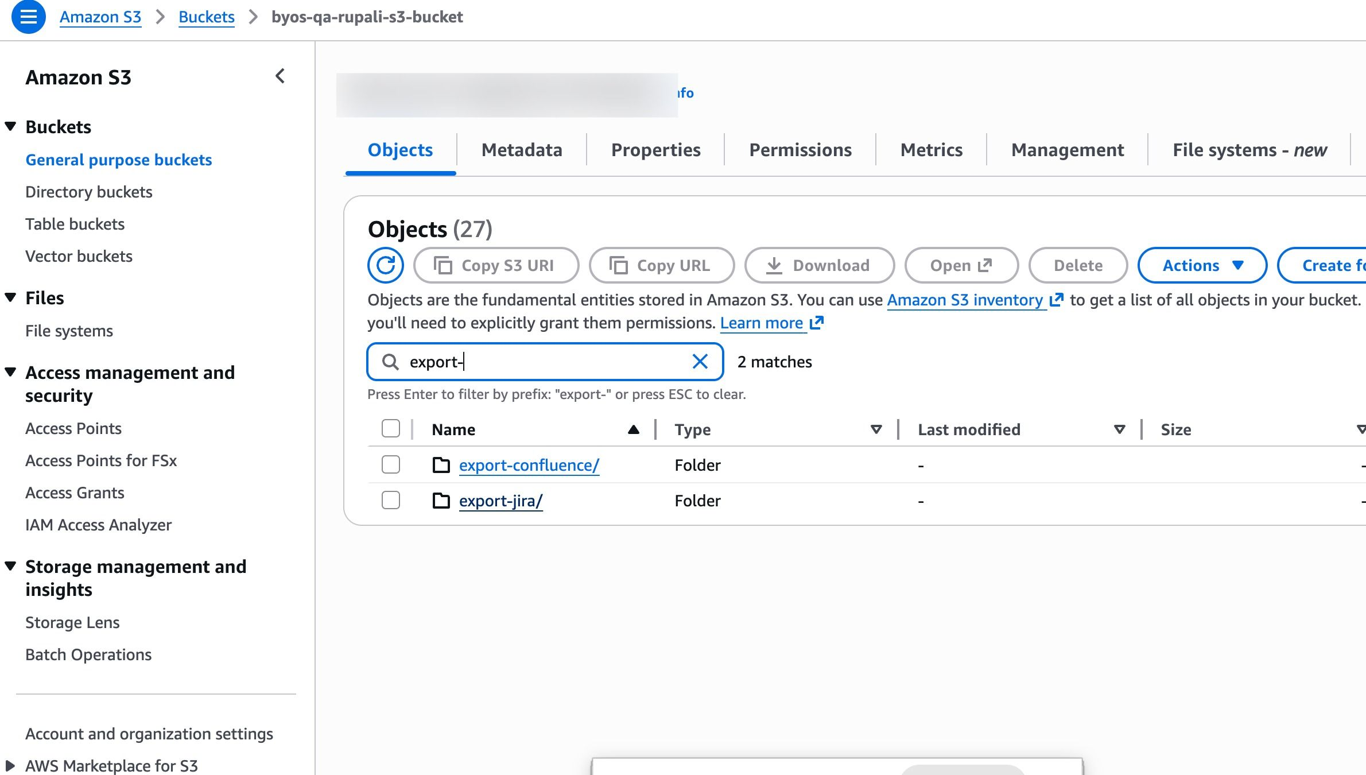
Task: Collapse the Files section
Action: coord(10,297)
